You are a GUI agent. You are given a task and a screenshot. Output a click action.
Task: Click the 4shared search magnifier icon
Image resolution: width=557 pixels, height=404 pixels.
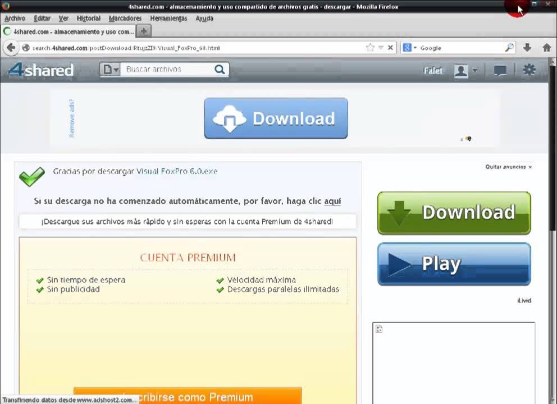220,69
